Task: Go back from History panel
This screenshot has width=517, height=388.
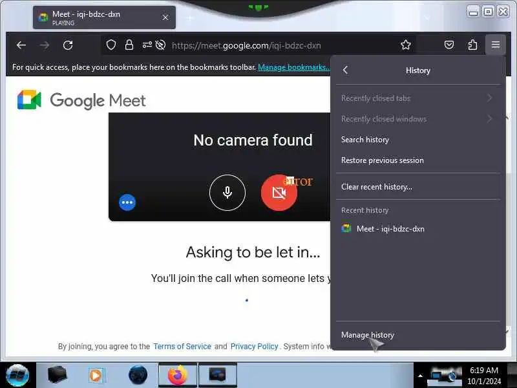Action: coord(345,70)
